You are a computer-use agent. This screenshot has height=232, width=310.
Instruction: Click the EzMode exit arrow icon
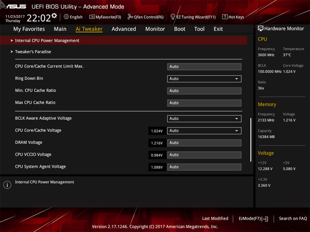(266, 219)
